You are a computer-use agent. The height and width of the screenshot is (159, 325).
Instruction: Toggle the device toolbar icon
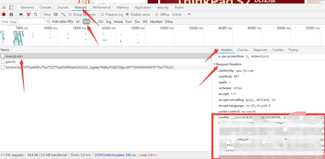[11, 7]
